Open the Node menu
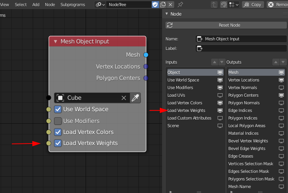288x193 pixels. (50, 5)
